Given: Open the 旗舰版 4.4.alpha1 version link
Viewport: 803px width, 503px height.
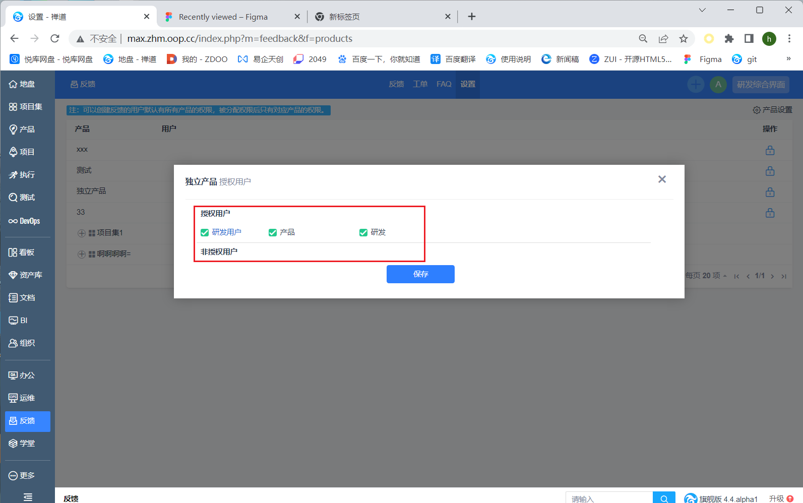Looking at the screenshot, I should 721,499.
